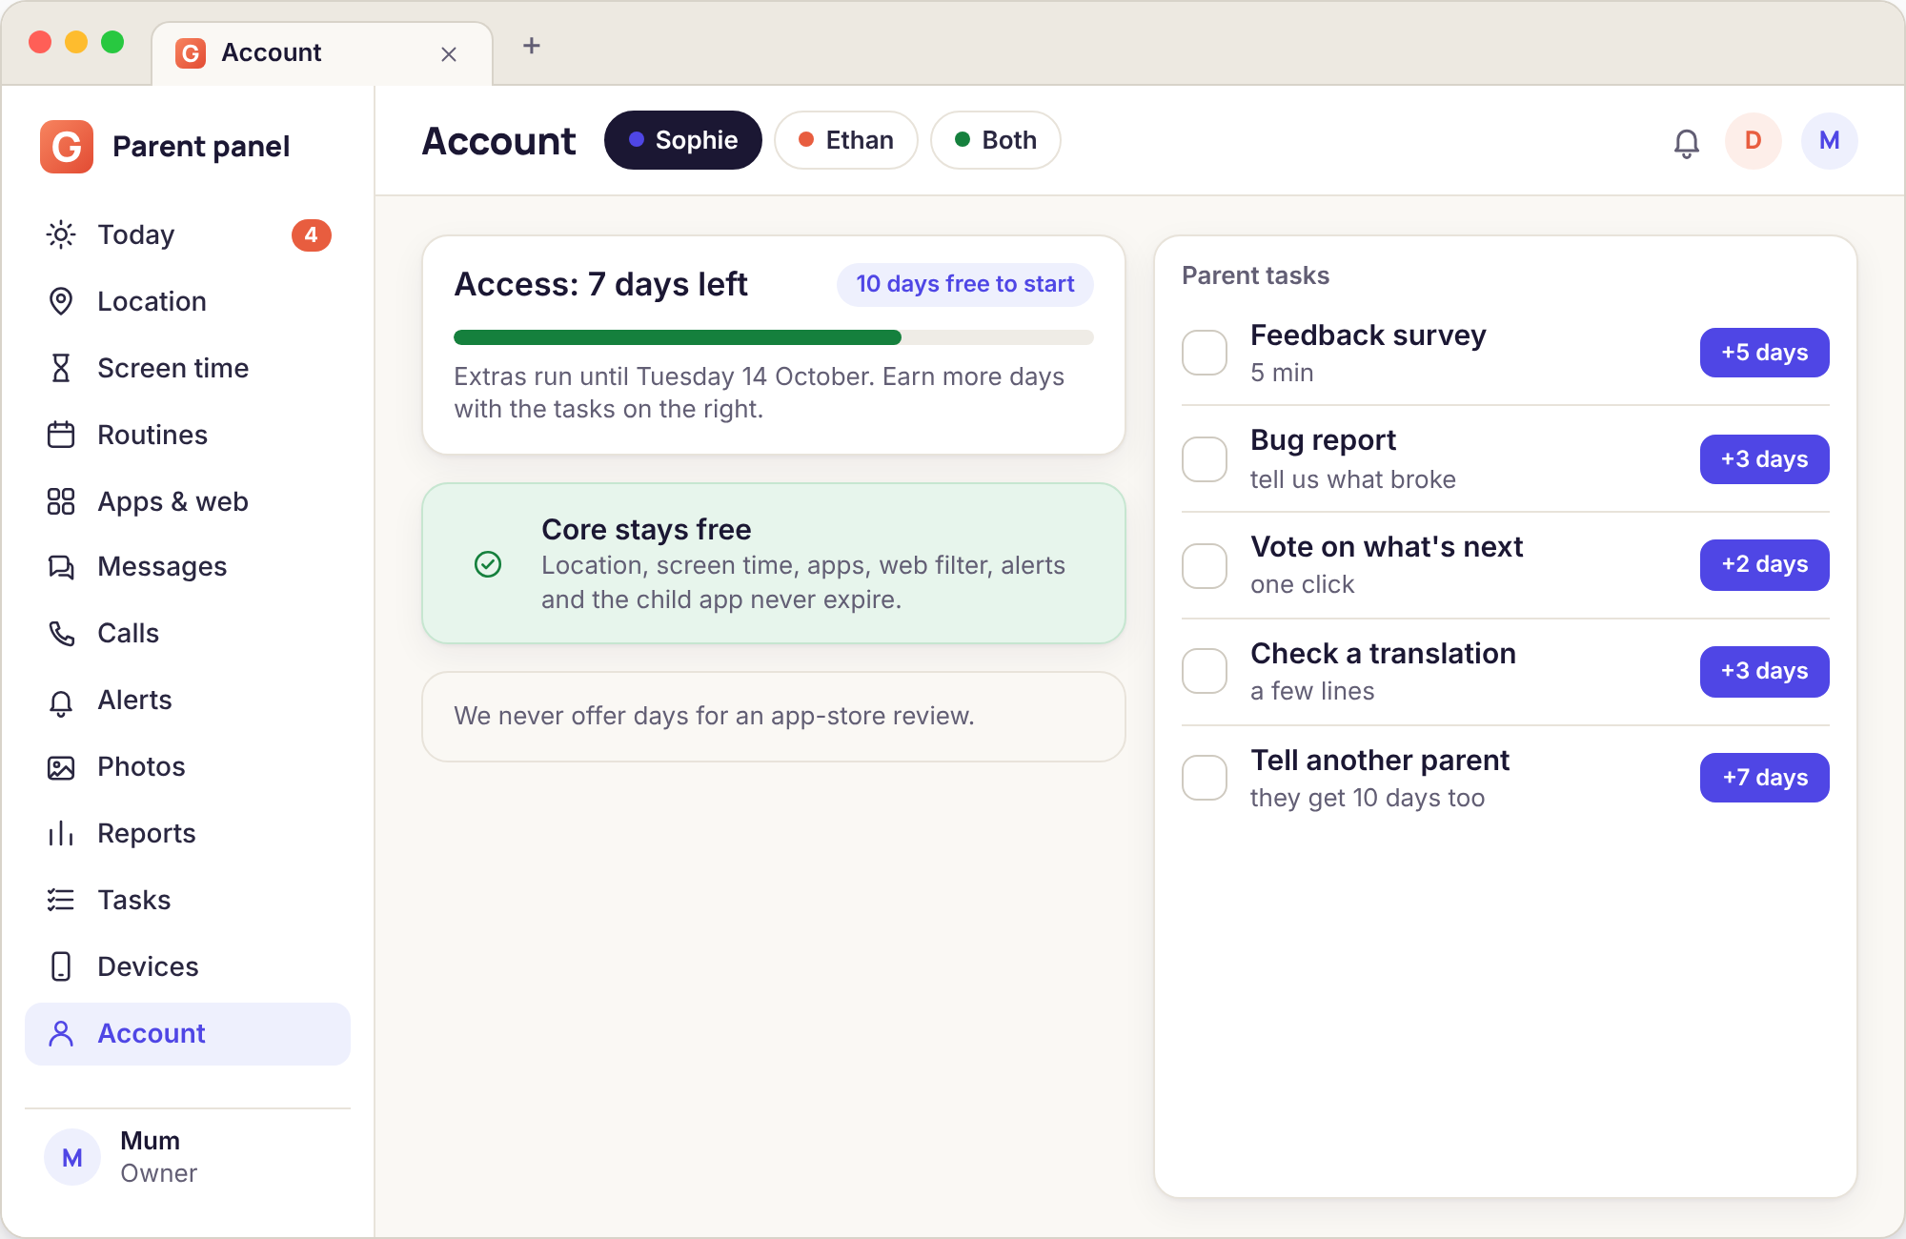
Task: Switch to the Ethan child filter
Action: click(x=846, y=140)
